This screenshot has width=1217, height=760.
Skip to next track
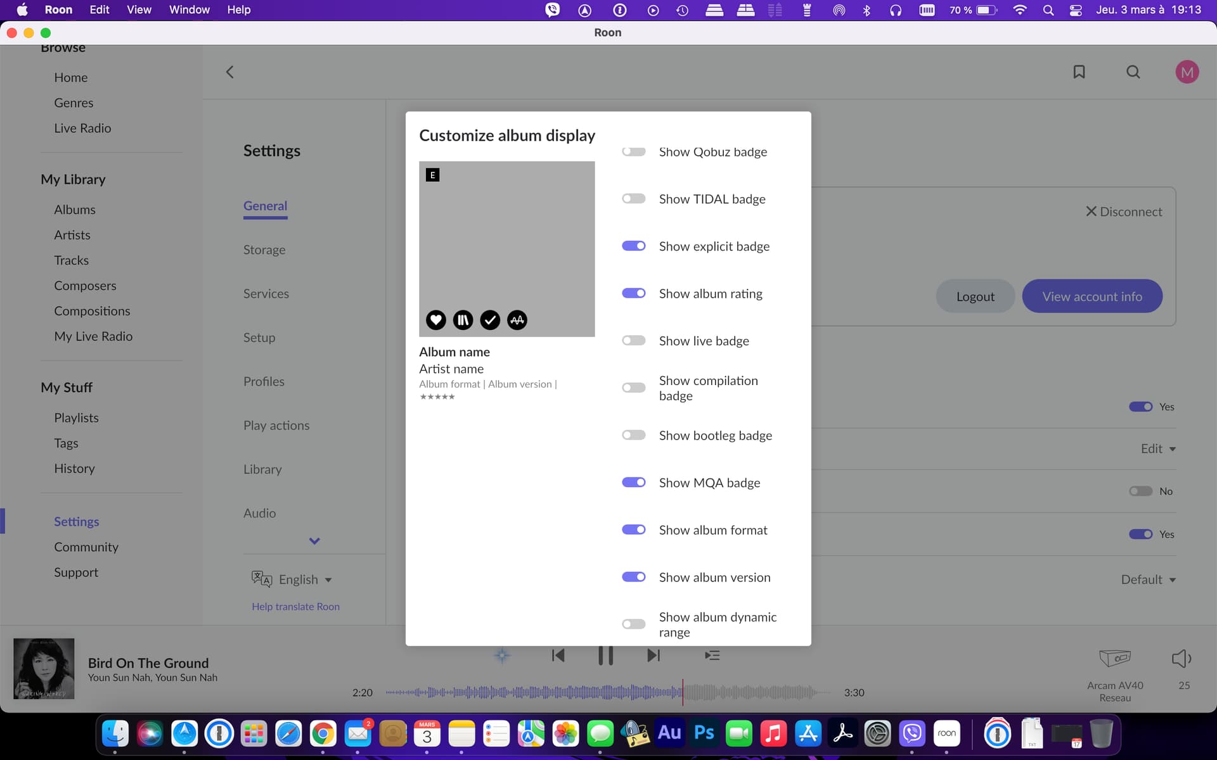click(x=654, y=655)
